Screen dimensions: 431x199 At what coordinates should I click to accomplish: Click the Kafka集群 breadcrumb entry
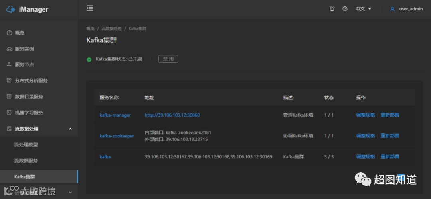137,29
